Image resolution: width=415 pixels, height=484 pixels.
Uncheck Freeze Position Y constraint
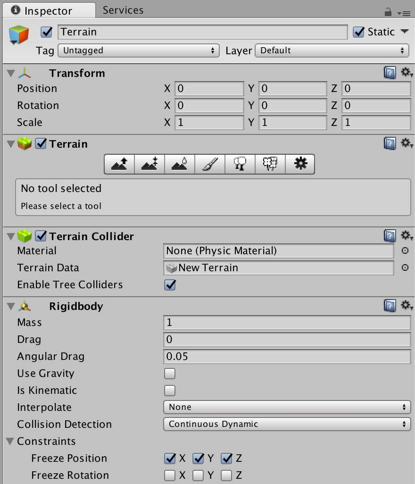(x=198, y=459)
